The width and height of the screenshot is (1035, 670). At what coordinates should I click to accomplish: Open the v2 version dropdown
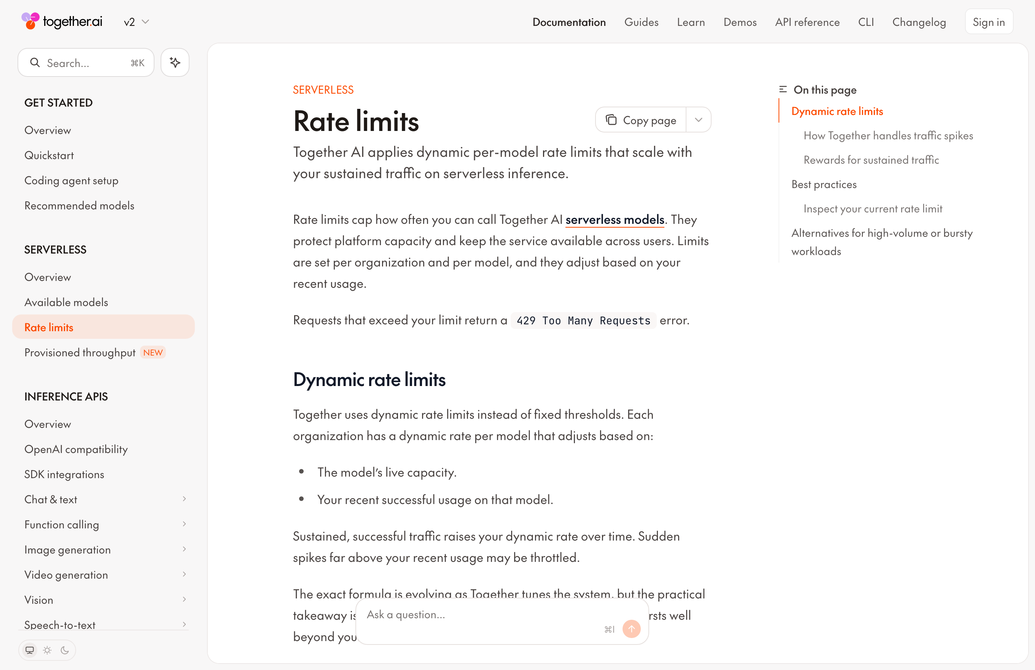click(x=136, y=22)
